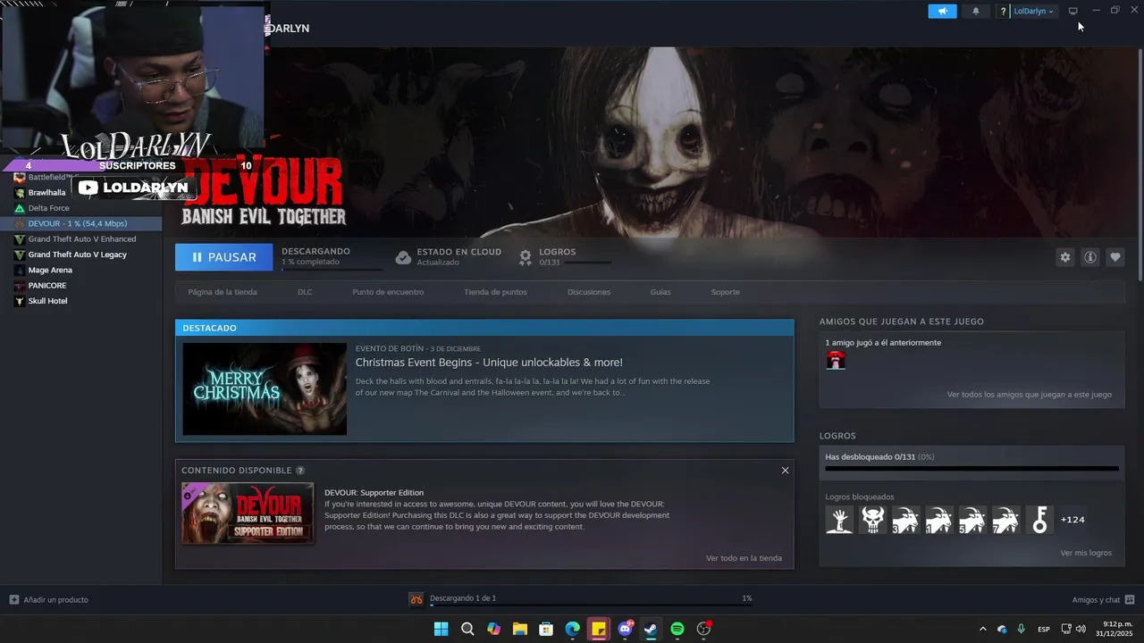Open Discusiones tab
Screen dimensions: 1144x643
click(x=589, y=292)
